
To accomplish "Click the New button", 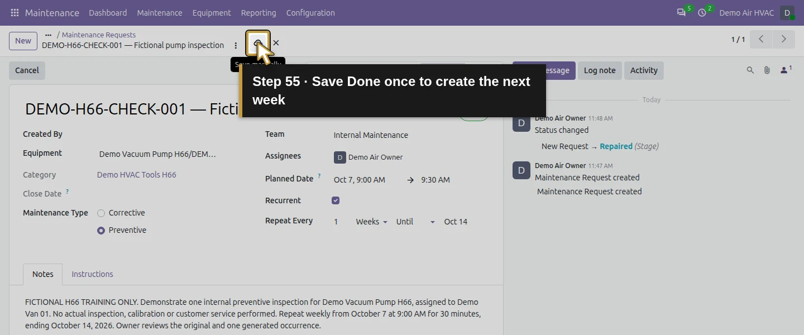I will [23, 41].
